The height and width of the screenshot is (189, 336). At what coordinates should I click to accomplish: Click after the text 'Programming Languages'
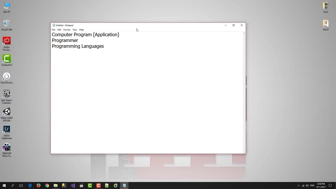tap(104, 46)
